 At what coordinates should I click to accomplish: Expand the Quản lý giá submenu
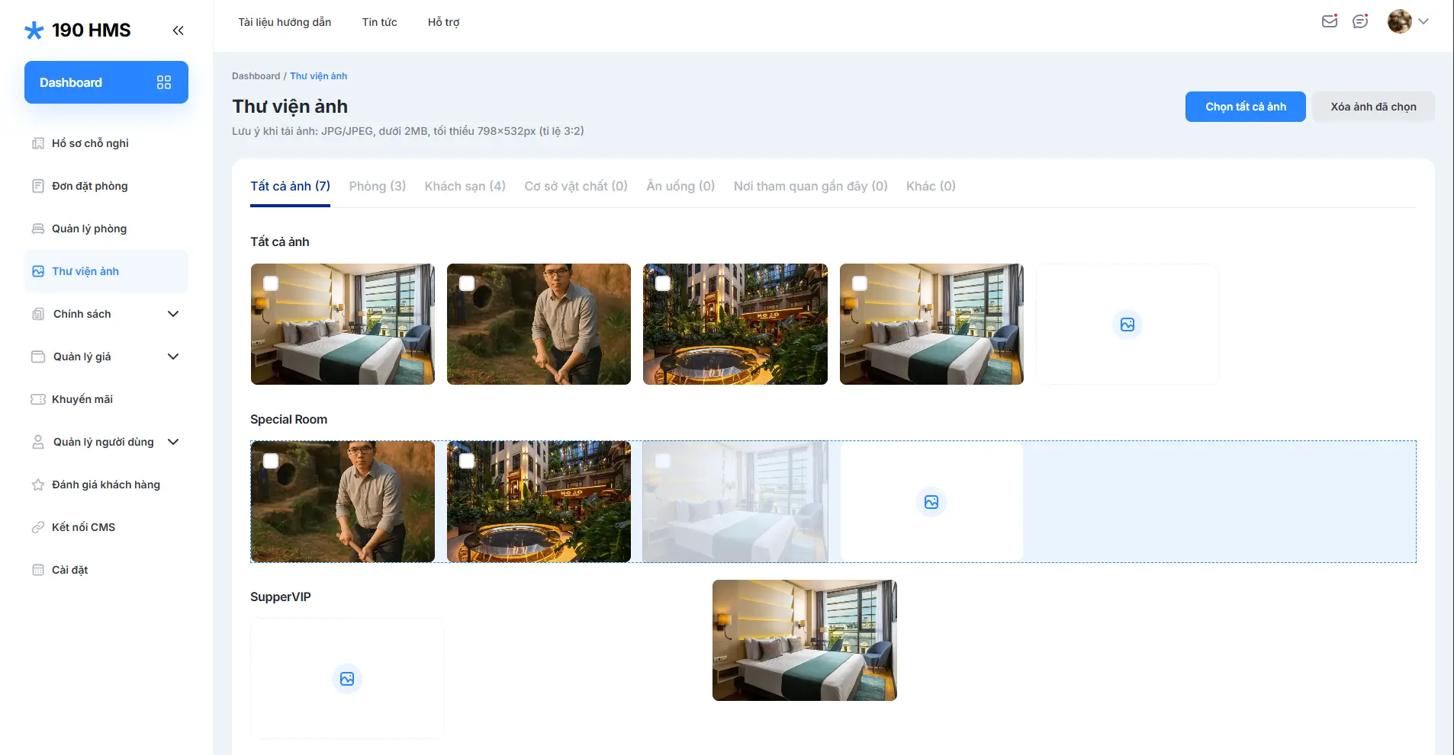[173, 357]
